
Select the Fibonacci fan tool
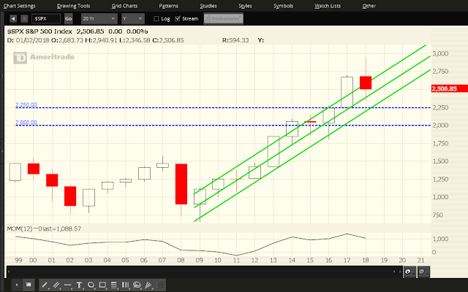pyautogui.click(x=148, y=285)
